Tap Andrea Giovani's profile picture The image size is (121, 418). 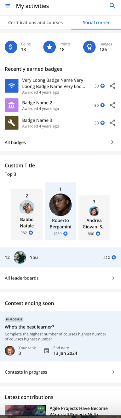[x=94, y=211]
